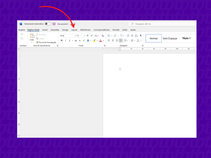Activate Pincel de Formatação
The width and height of the screenshot is (211, 158).
pos(46,42)
